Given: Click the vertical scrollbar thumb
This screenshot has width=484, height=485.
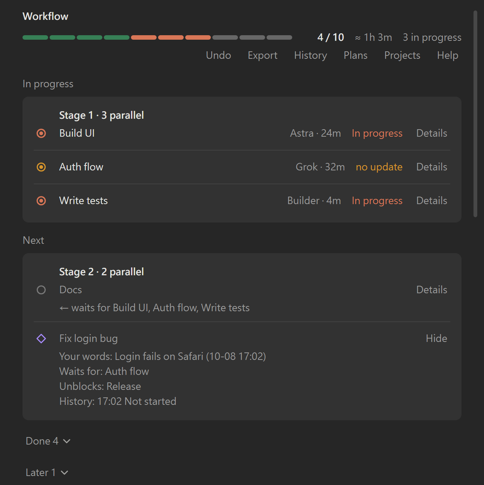Looking at the screenshot, I should [475, 114].
